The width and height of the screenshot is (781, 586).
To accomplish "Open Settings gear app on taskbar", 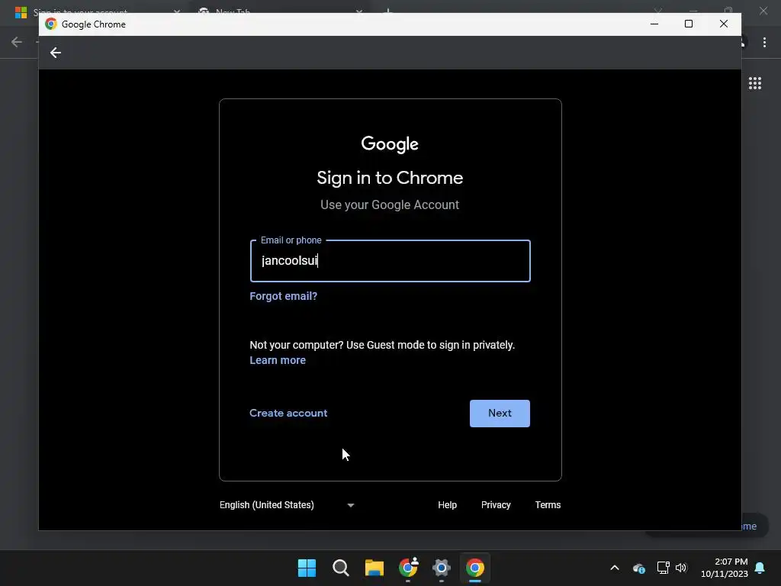I will coord(442,568).
